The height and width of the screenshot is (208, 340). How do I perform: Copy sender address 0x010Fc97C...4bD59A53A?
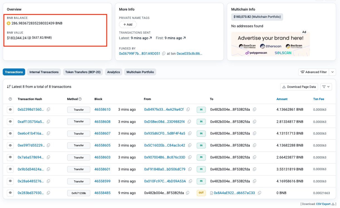coord(190,181)
